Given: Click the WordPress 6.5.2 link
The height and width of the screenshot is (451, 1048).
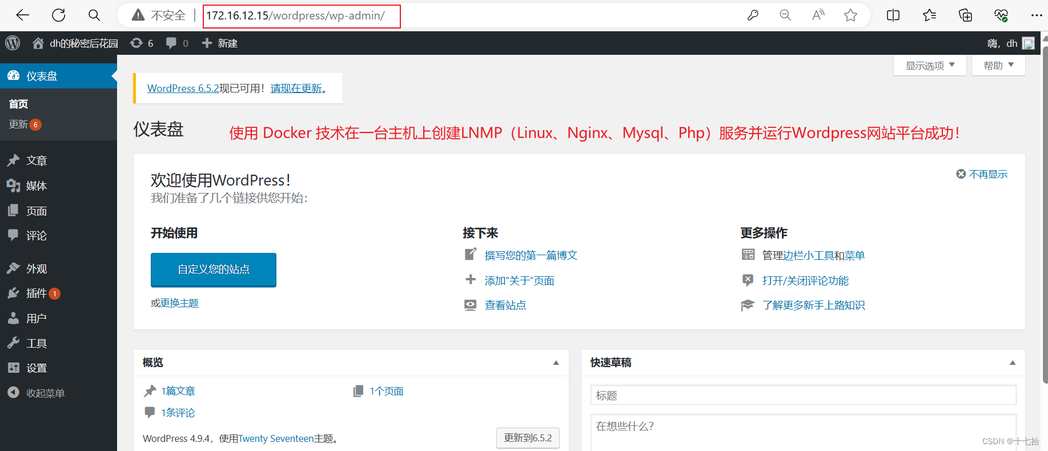Looking at the screenshot, I should click(183, 88).
